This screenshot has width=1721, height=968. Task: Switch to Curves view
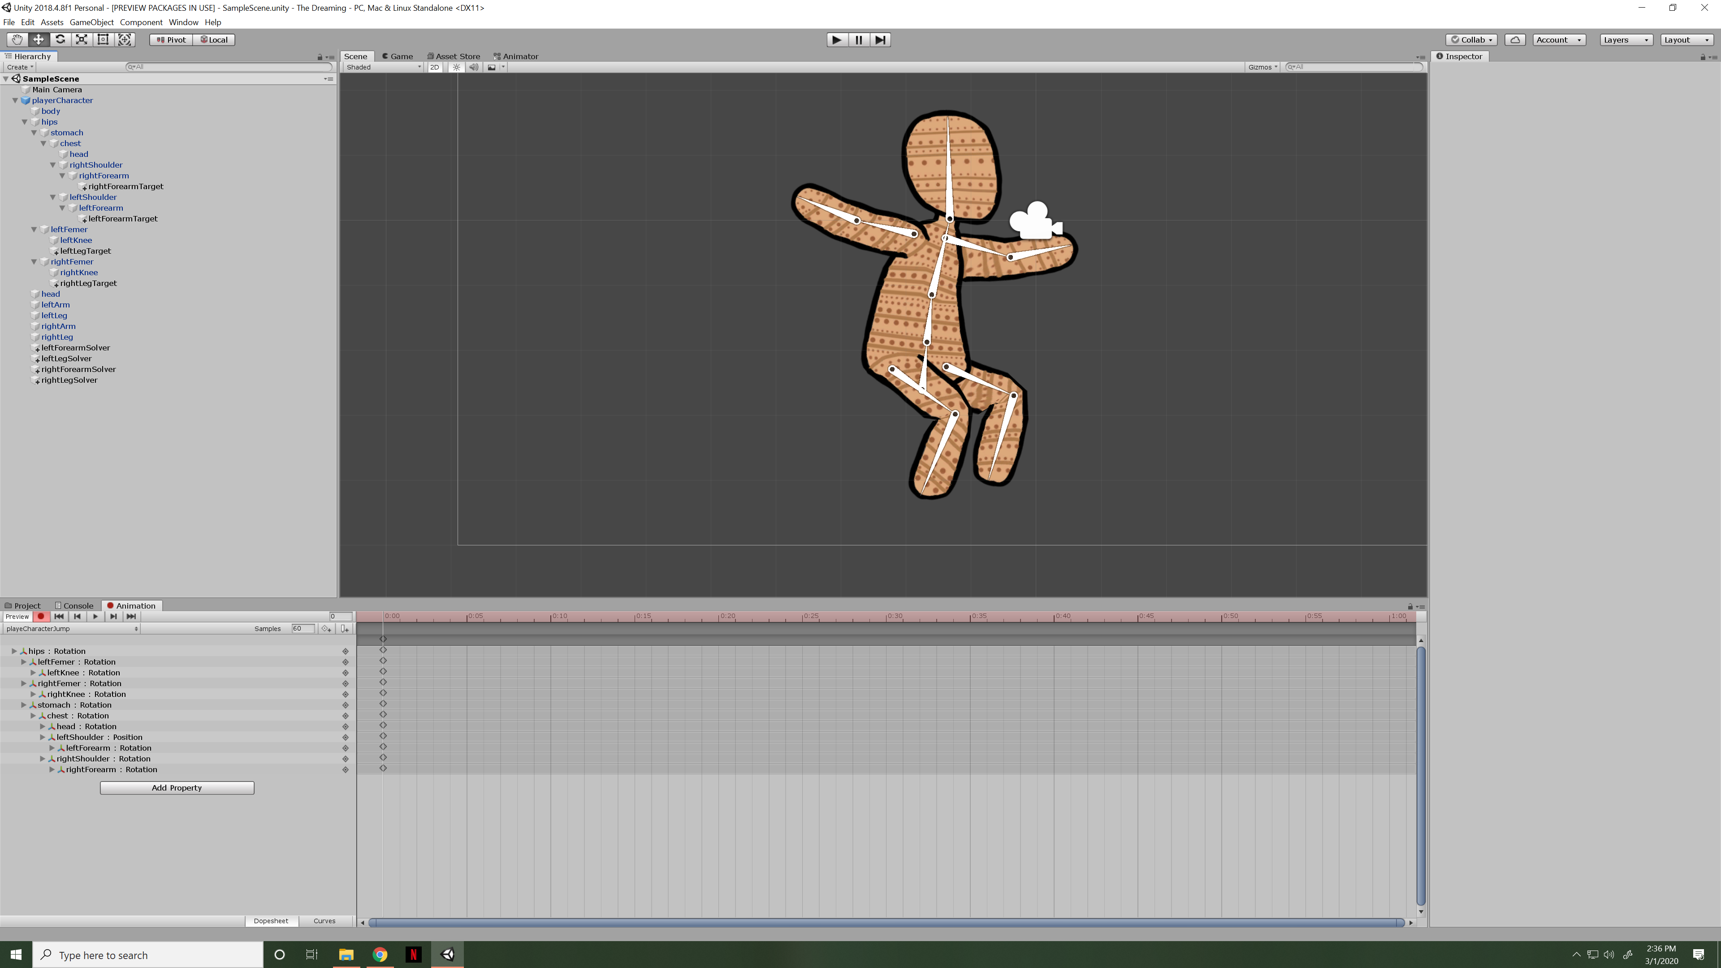tap(324, 920)
